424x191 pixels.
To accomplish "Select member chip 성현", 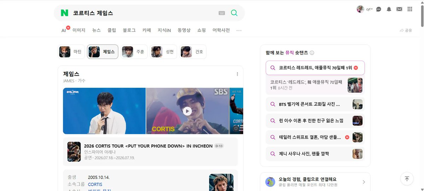I will point(163,52).
